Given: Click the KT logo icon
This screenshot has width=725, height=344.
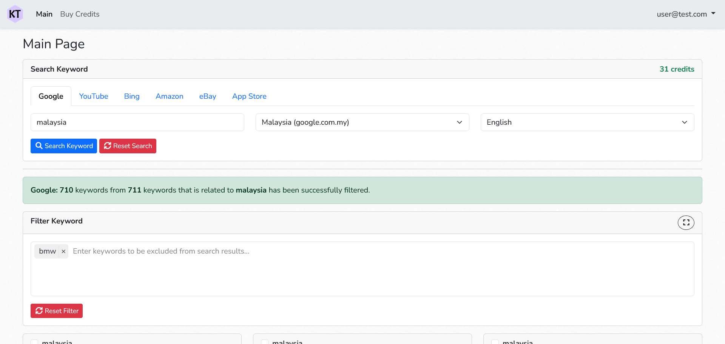Looking at the screenshot, I should pos(15,14).
